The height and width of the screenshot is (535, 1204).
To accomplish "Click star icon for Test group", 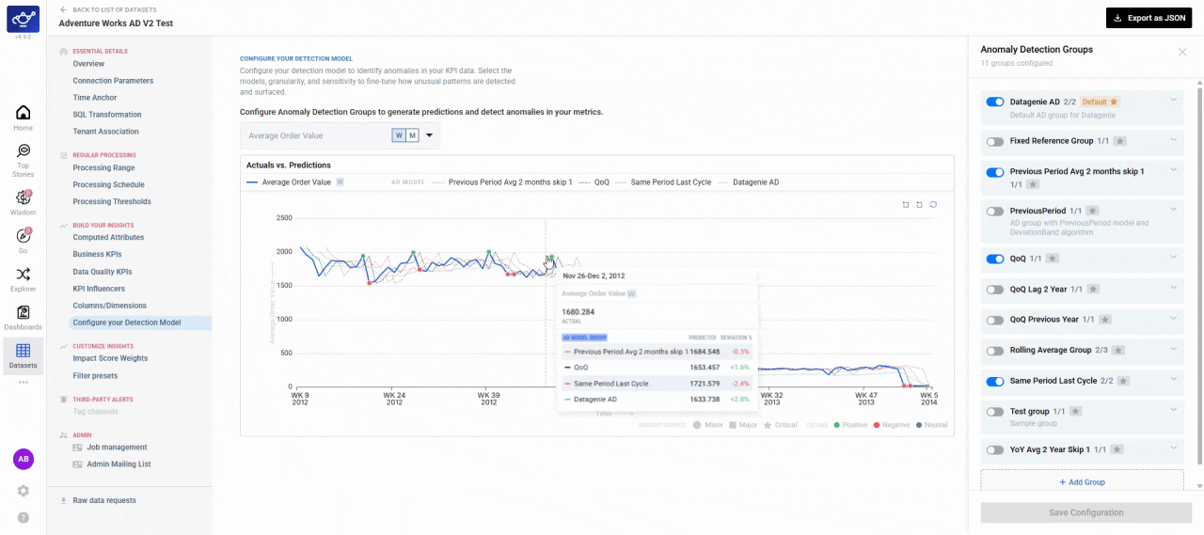I will [1075, 411].
